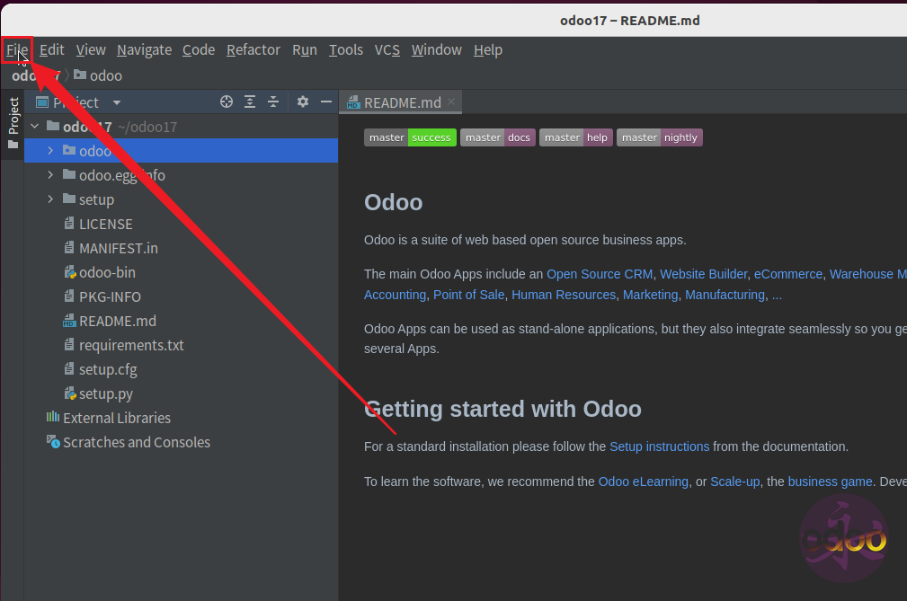
Task: Collapse the odoo17 root project node
Action: pos(35,126)
